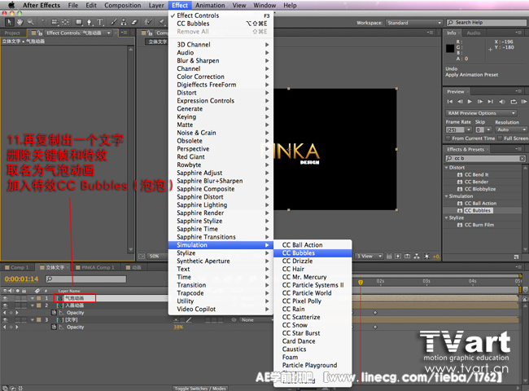
Task: Jump to last frame in Preview panel
Action: click(490, 101)
